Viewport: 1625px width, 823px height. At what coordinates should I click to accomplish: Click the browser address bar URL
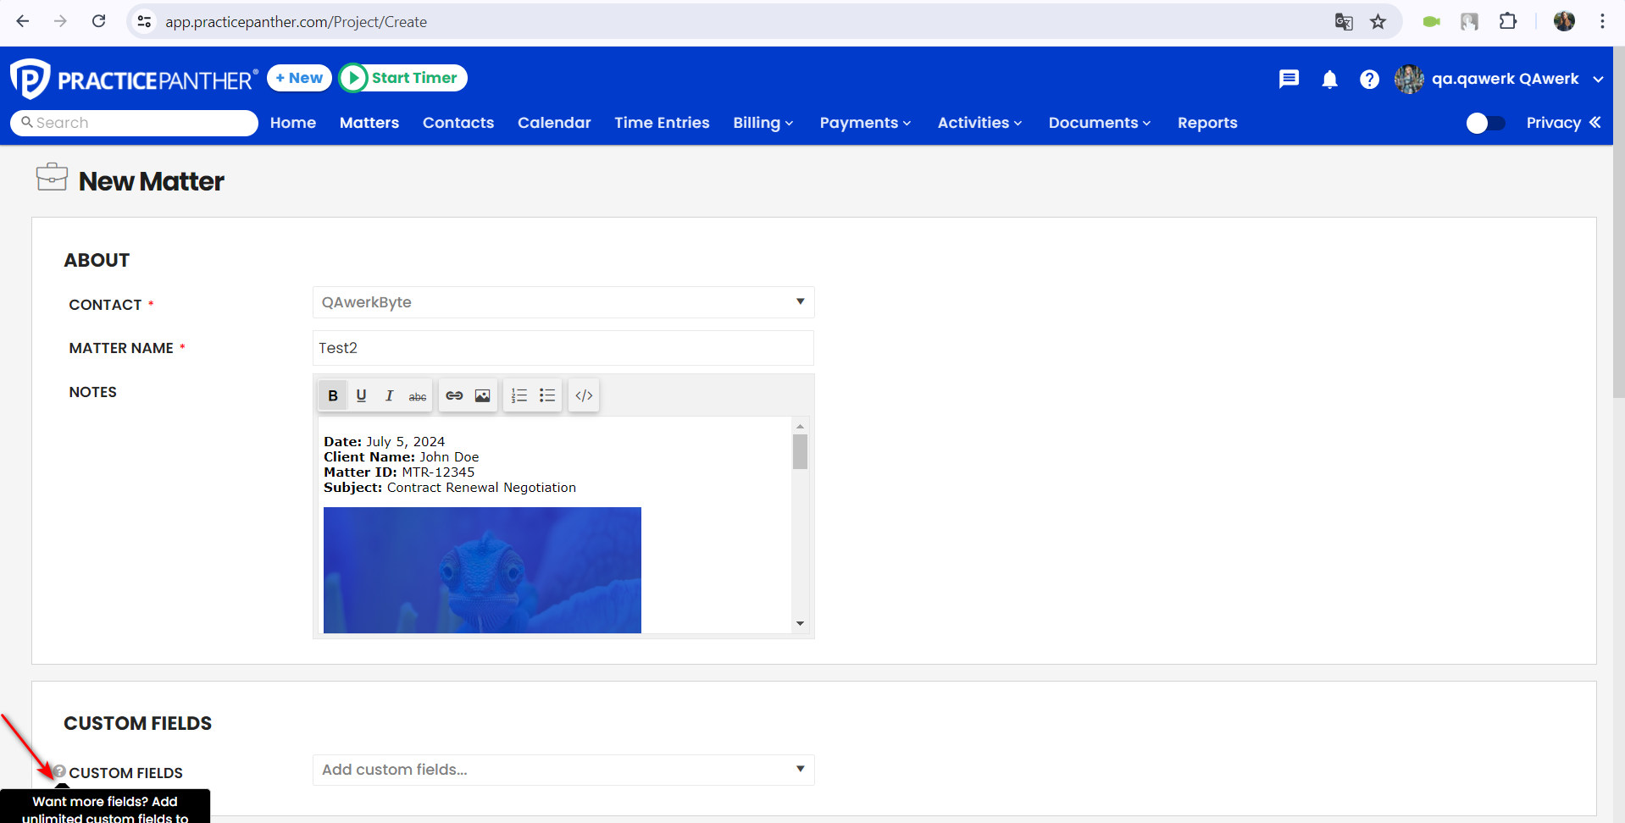(296, 22)
